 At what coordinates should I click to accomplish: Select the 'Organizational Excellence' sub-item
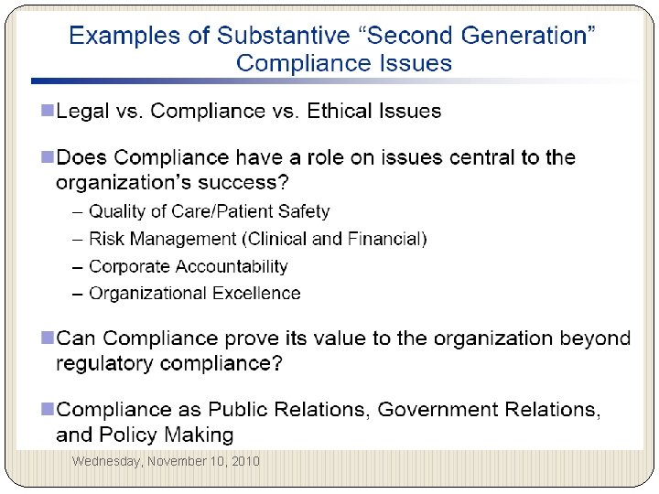click(x=194, y=293)
